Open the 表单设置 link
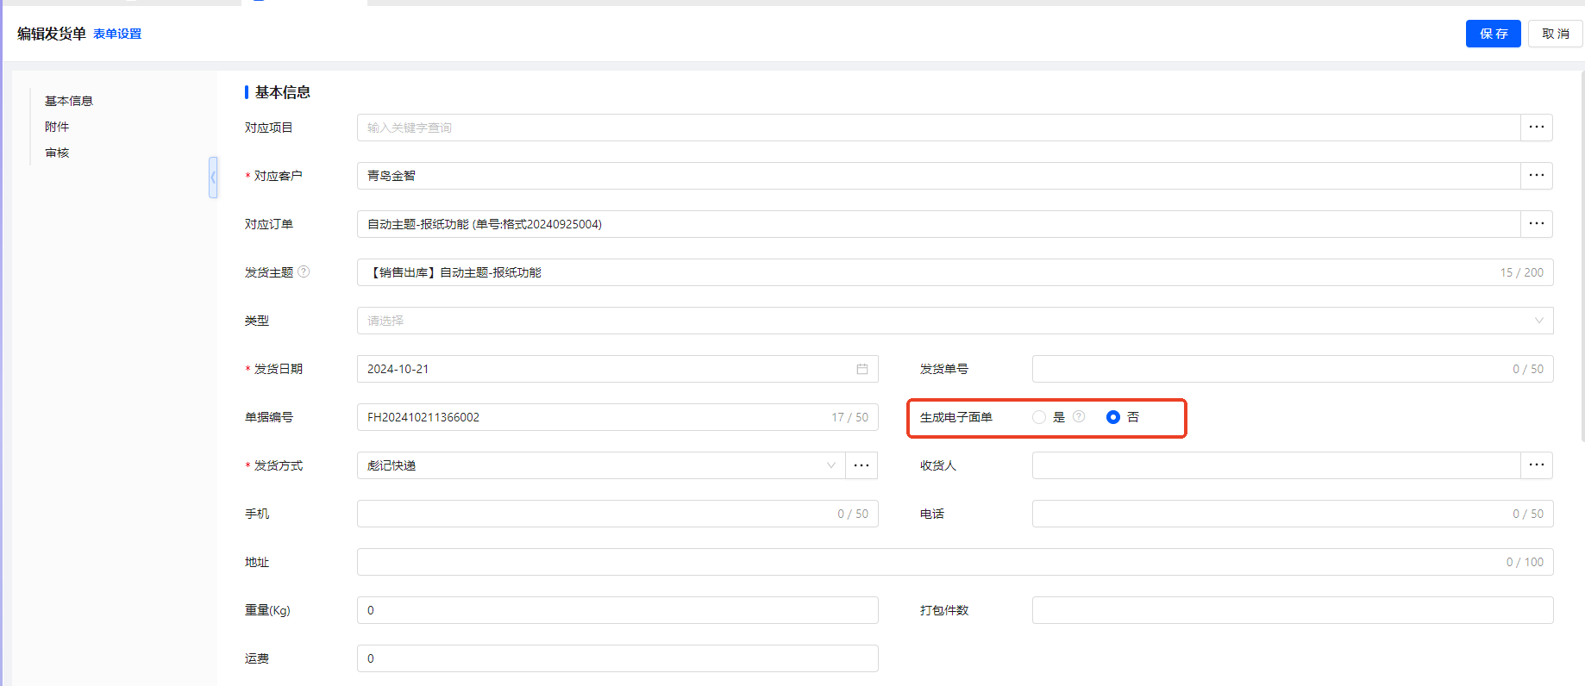Screen dimensions: 1585x686 [x=117, y=34]
